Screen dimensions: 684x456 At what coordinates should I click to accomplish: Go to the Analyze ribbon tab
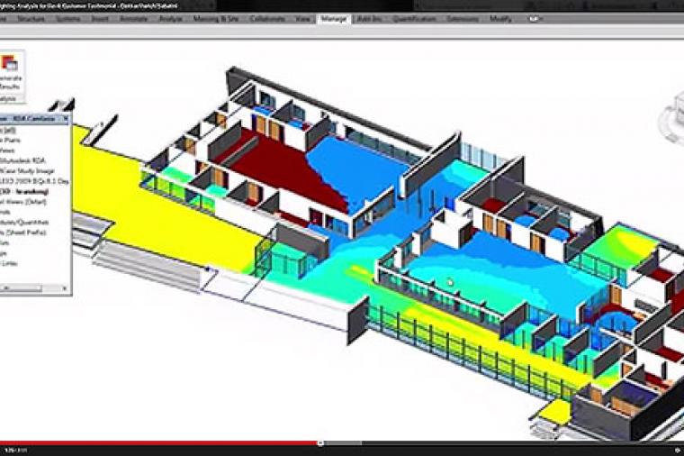[171, 18]
